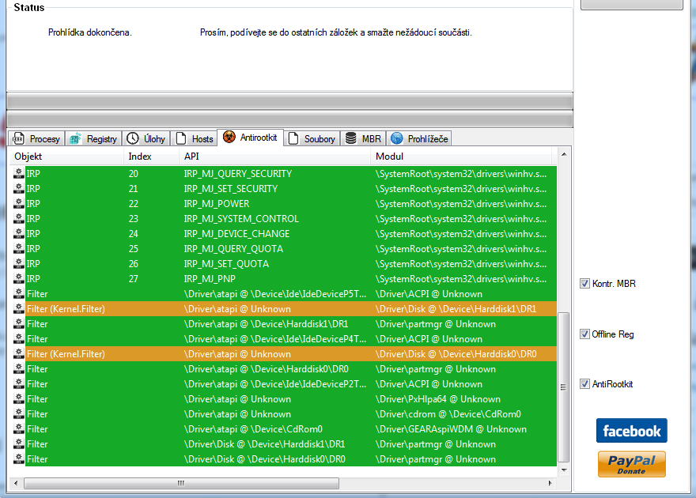
Task: Click the PayPal Donate button
Action: point(632,464)
